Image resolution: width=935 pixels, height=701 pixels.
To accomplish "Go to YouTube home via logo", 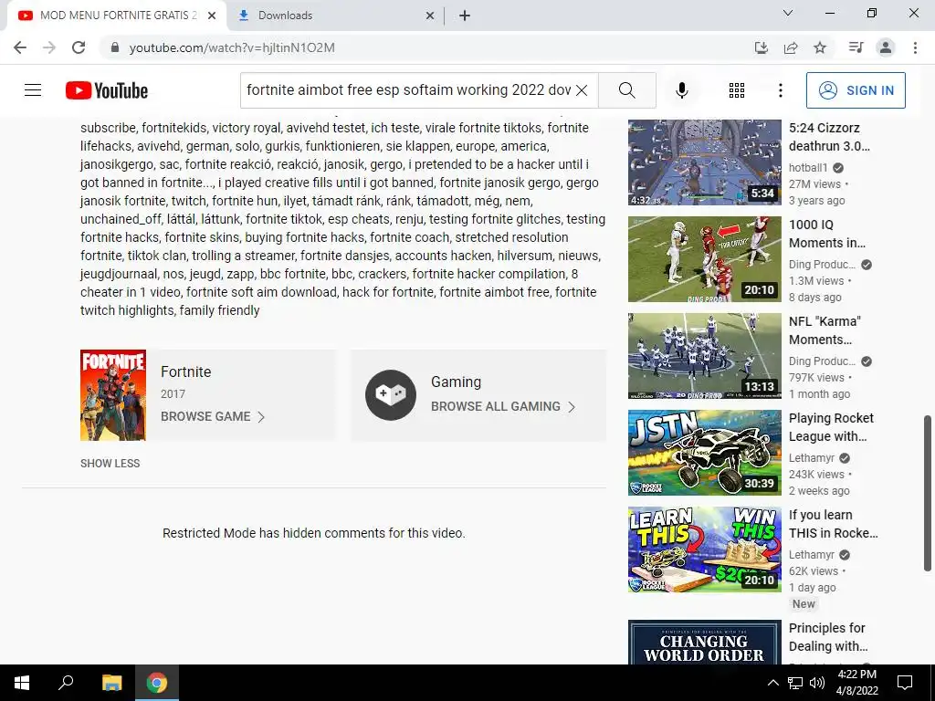I will (107, 90).
